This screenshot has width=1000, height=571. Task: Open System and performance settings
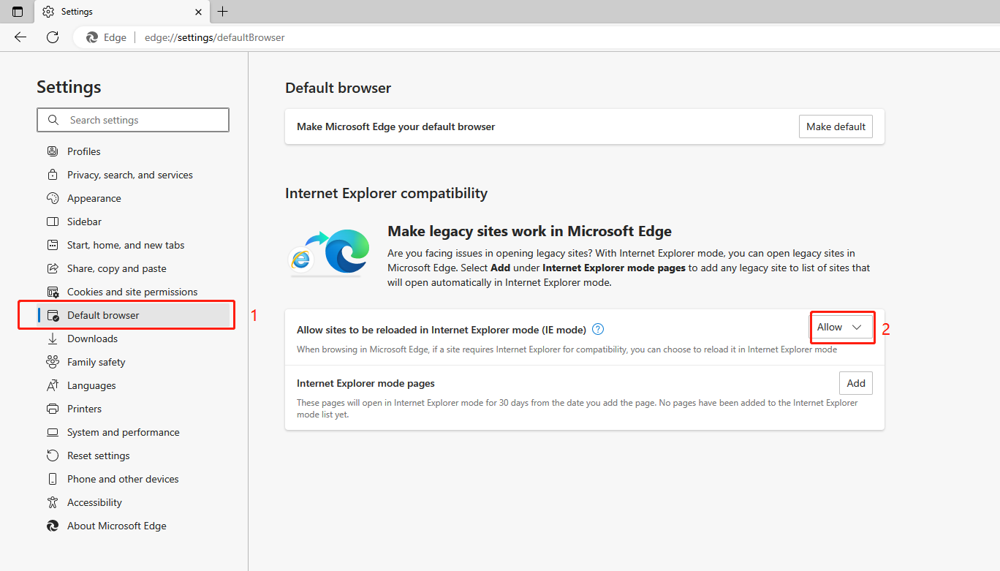coord(123,432)
